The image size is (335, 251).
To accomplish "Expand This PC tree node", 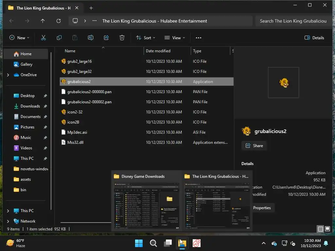I will click(8, 211).
